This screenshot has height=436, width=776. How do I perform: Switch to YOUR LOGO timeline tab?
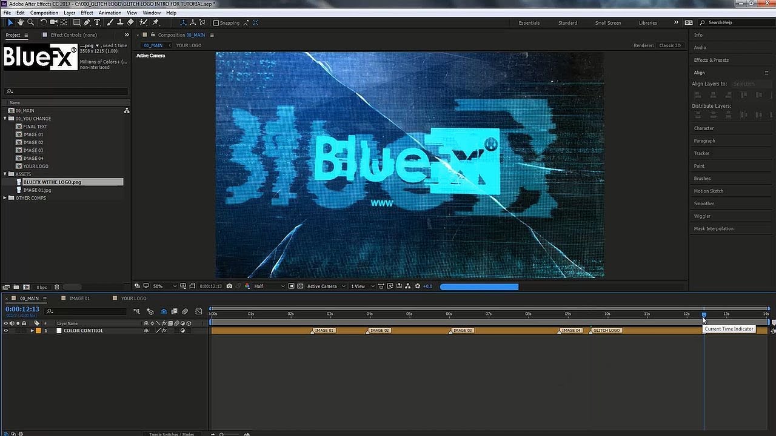tap(133, 299)
